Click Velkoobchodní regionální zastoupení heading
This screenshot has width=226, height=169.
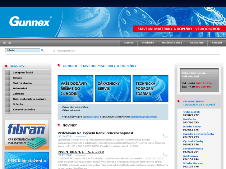point(199,103)
